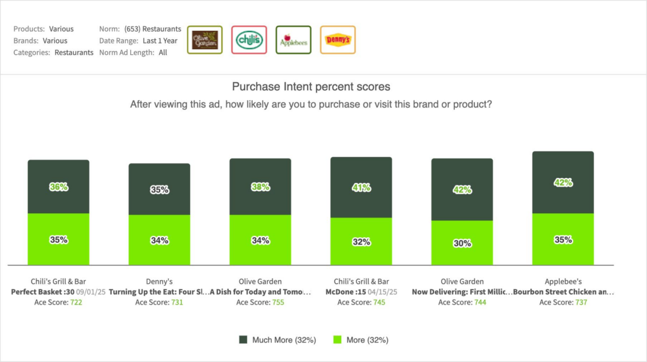Image resolution: width=647 pixels, height=362 pixels.
Task: Open the Bourbon Street Chicken ad
Action: pos(564,292)
